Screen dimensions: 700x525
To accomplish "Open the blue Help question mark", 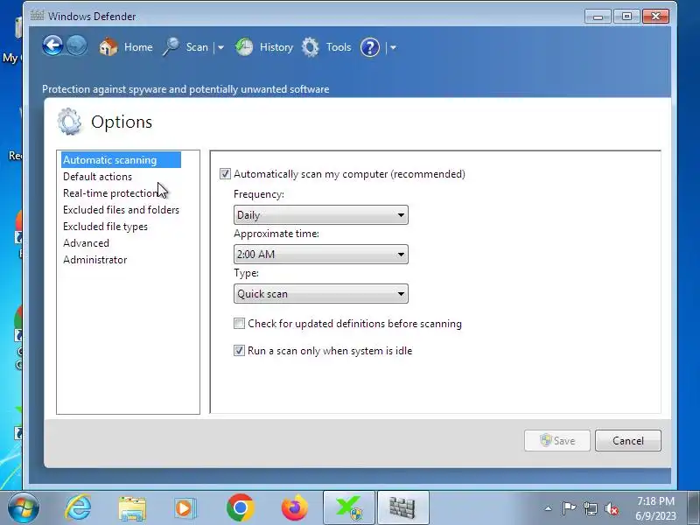I will coord(370,47).
